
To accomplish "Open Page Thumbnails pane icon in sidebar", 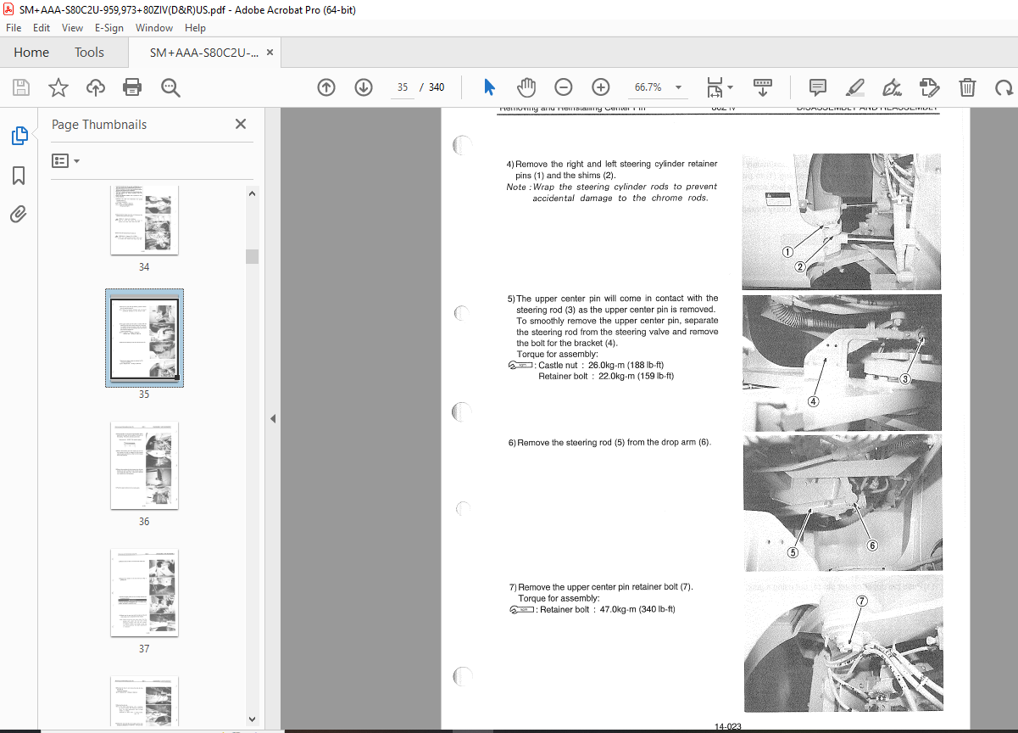I will [19, 136].
